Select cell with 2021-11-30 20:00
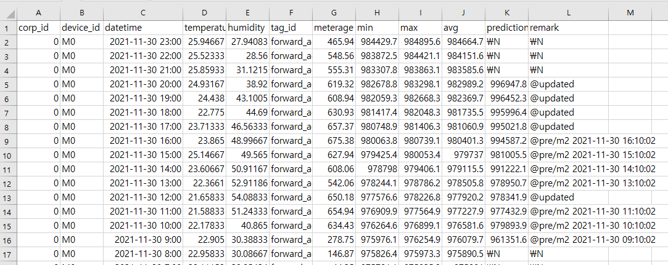 (x=143, y=84)
